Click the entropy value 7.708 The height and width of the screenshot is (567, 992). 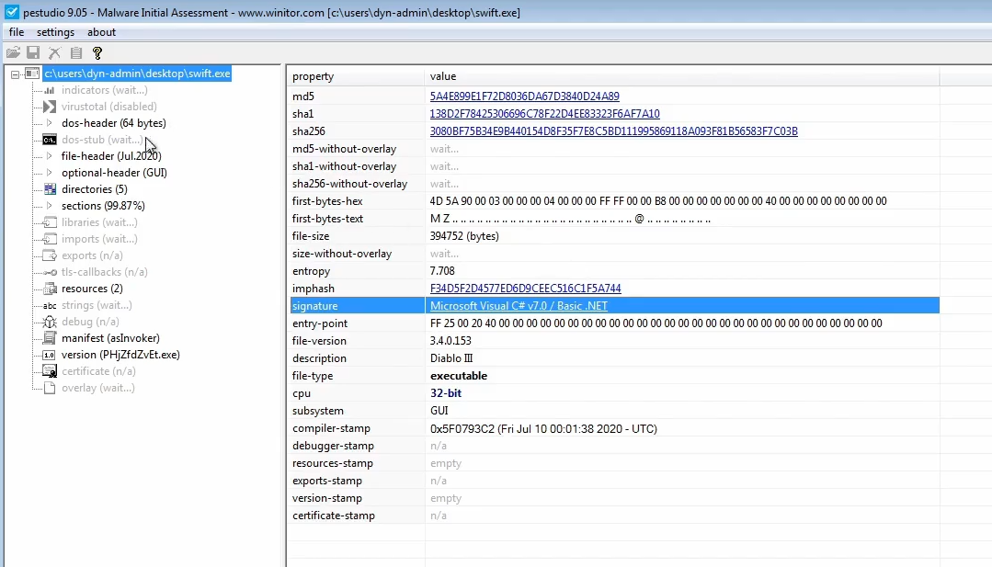click(442, 270)
